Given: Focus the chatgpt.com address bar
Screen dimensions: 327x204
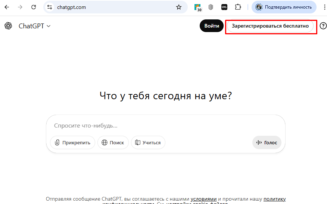Looking at the screenshot, I should (x=116, y=7).
